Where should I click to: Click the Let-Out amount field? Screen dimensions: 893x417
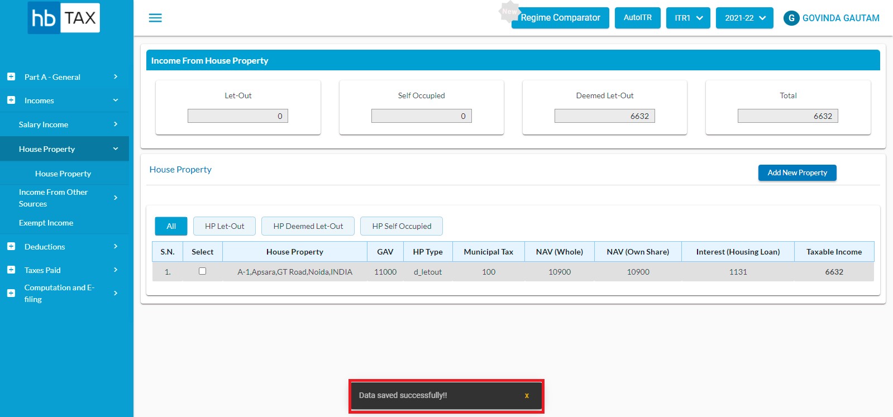[x=238, y=116]
